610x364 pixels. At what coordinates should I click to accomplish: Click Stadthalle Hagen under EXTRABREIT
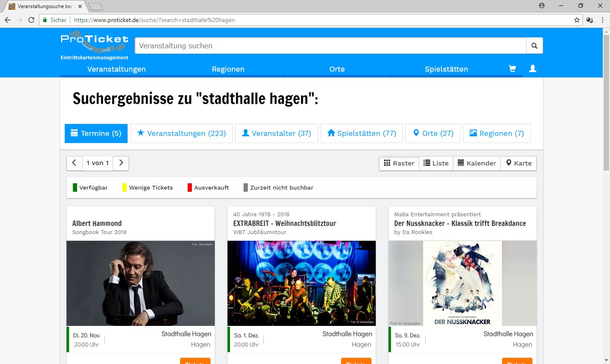347,334
